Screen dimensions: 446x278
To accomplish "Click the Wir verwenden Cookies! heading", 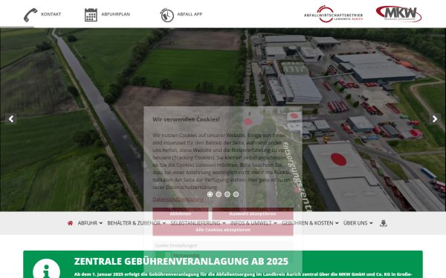I will tap(186, 119).
